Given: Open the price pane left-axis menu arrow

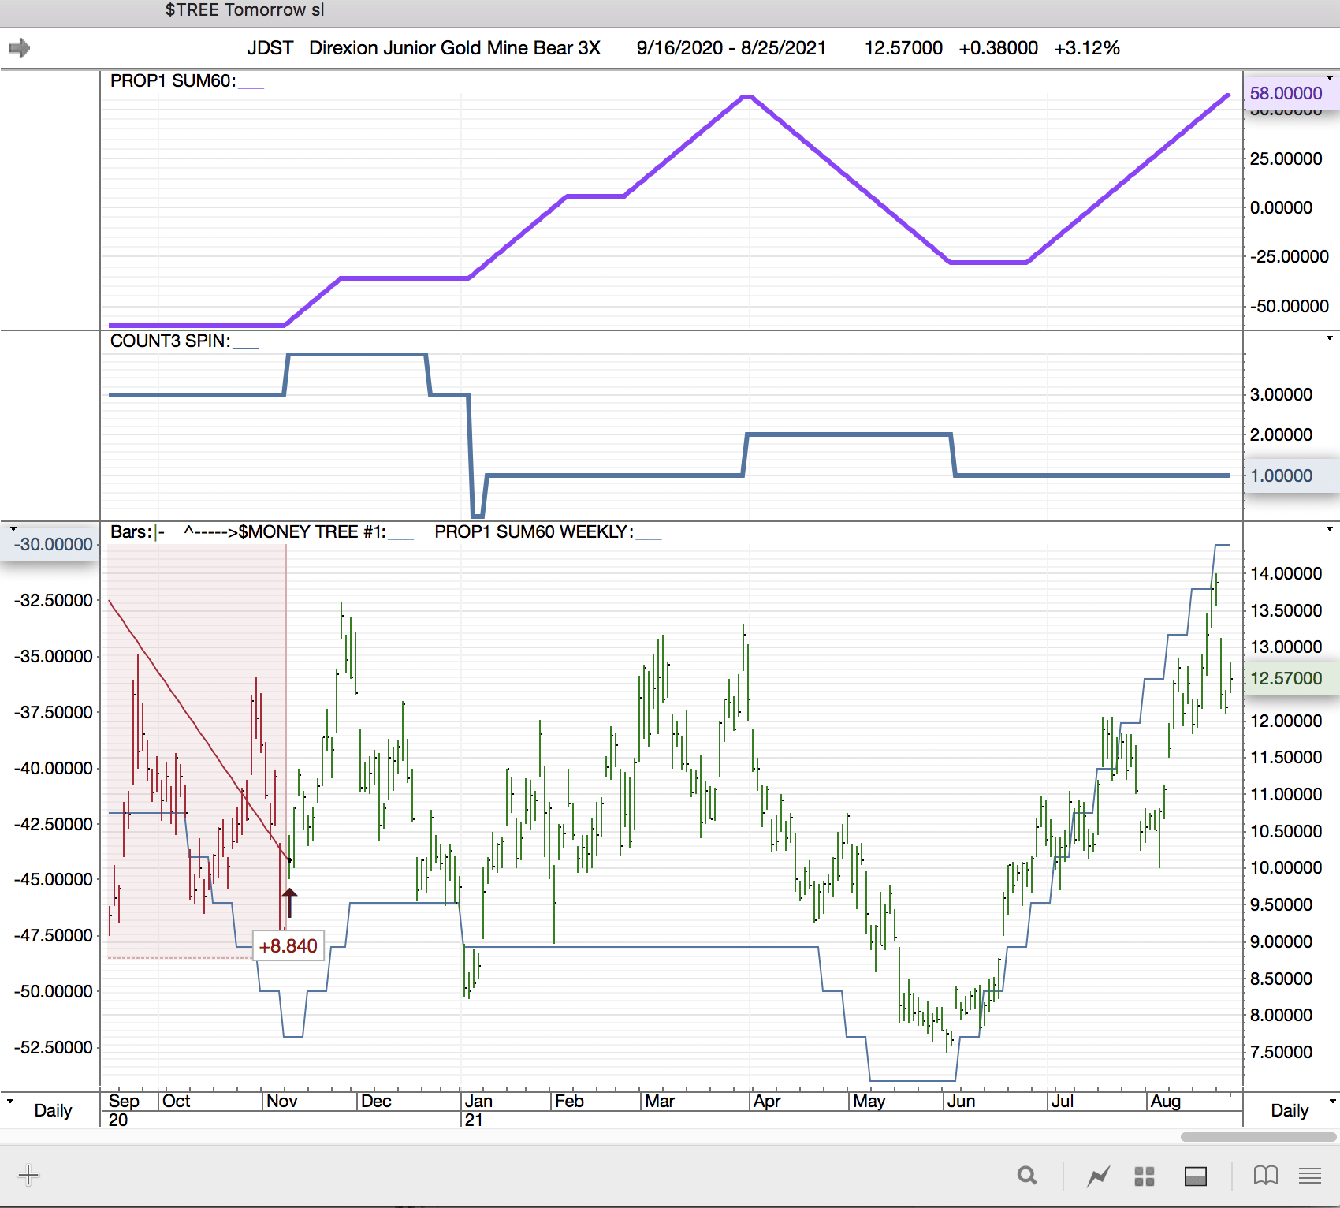Looking at the screenshot, I should 13,529.
